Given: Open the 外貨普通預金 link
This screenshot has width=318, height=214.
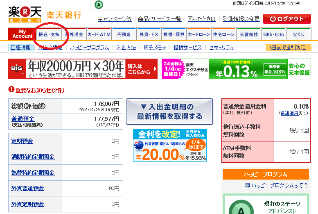Looking at the screenshot, I should point(27,188).
